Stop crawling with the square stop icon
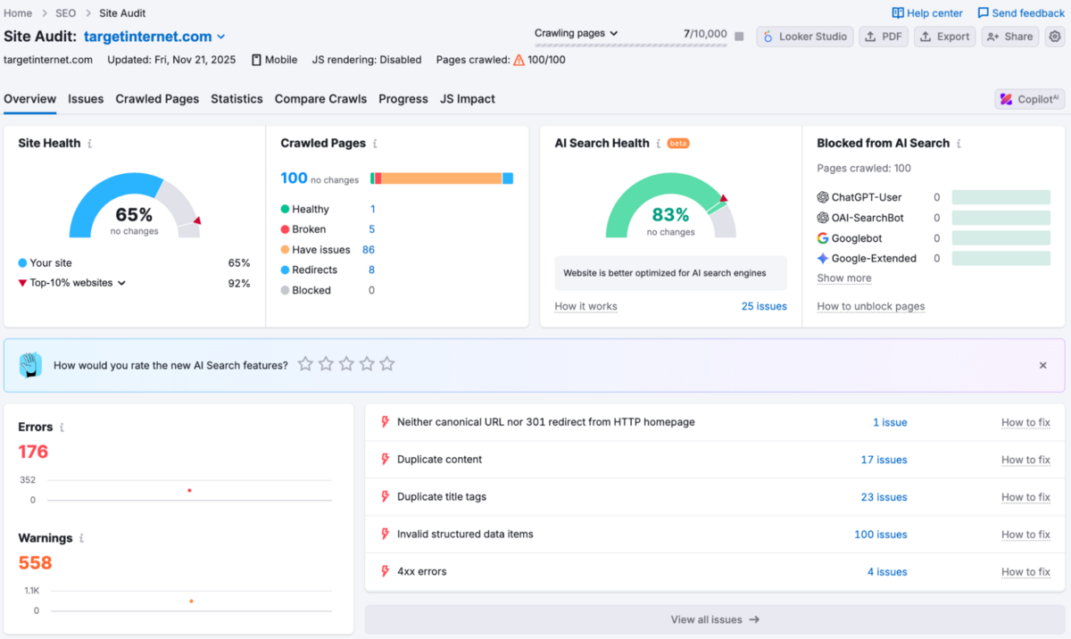This screenshot has height=639, width=1071. pos(739,37)
